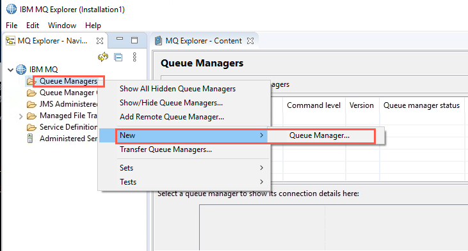Open the Window menu

(62, 26)
